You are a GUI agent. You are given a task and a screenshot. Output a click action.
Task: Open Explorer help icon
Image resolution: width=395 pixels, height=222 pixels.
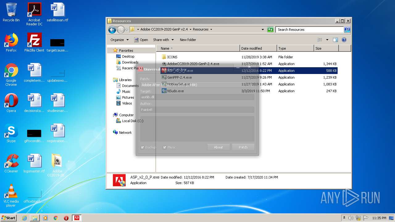click(x=344, y=40)
